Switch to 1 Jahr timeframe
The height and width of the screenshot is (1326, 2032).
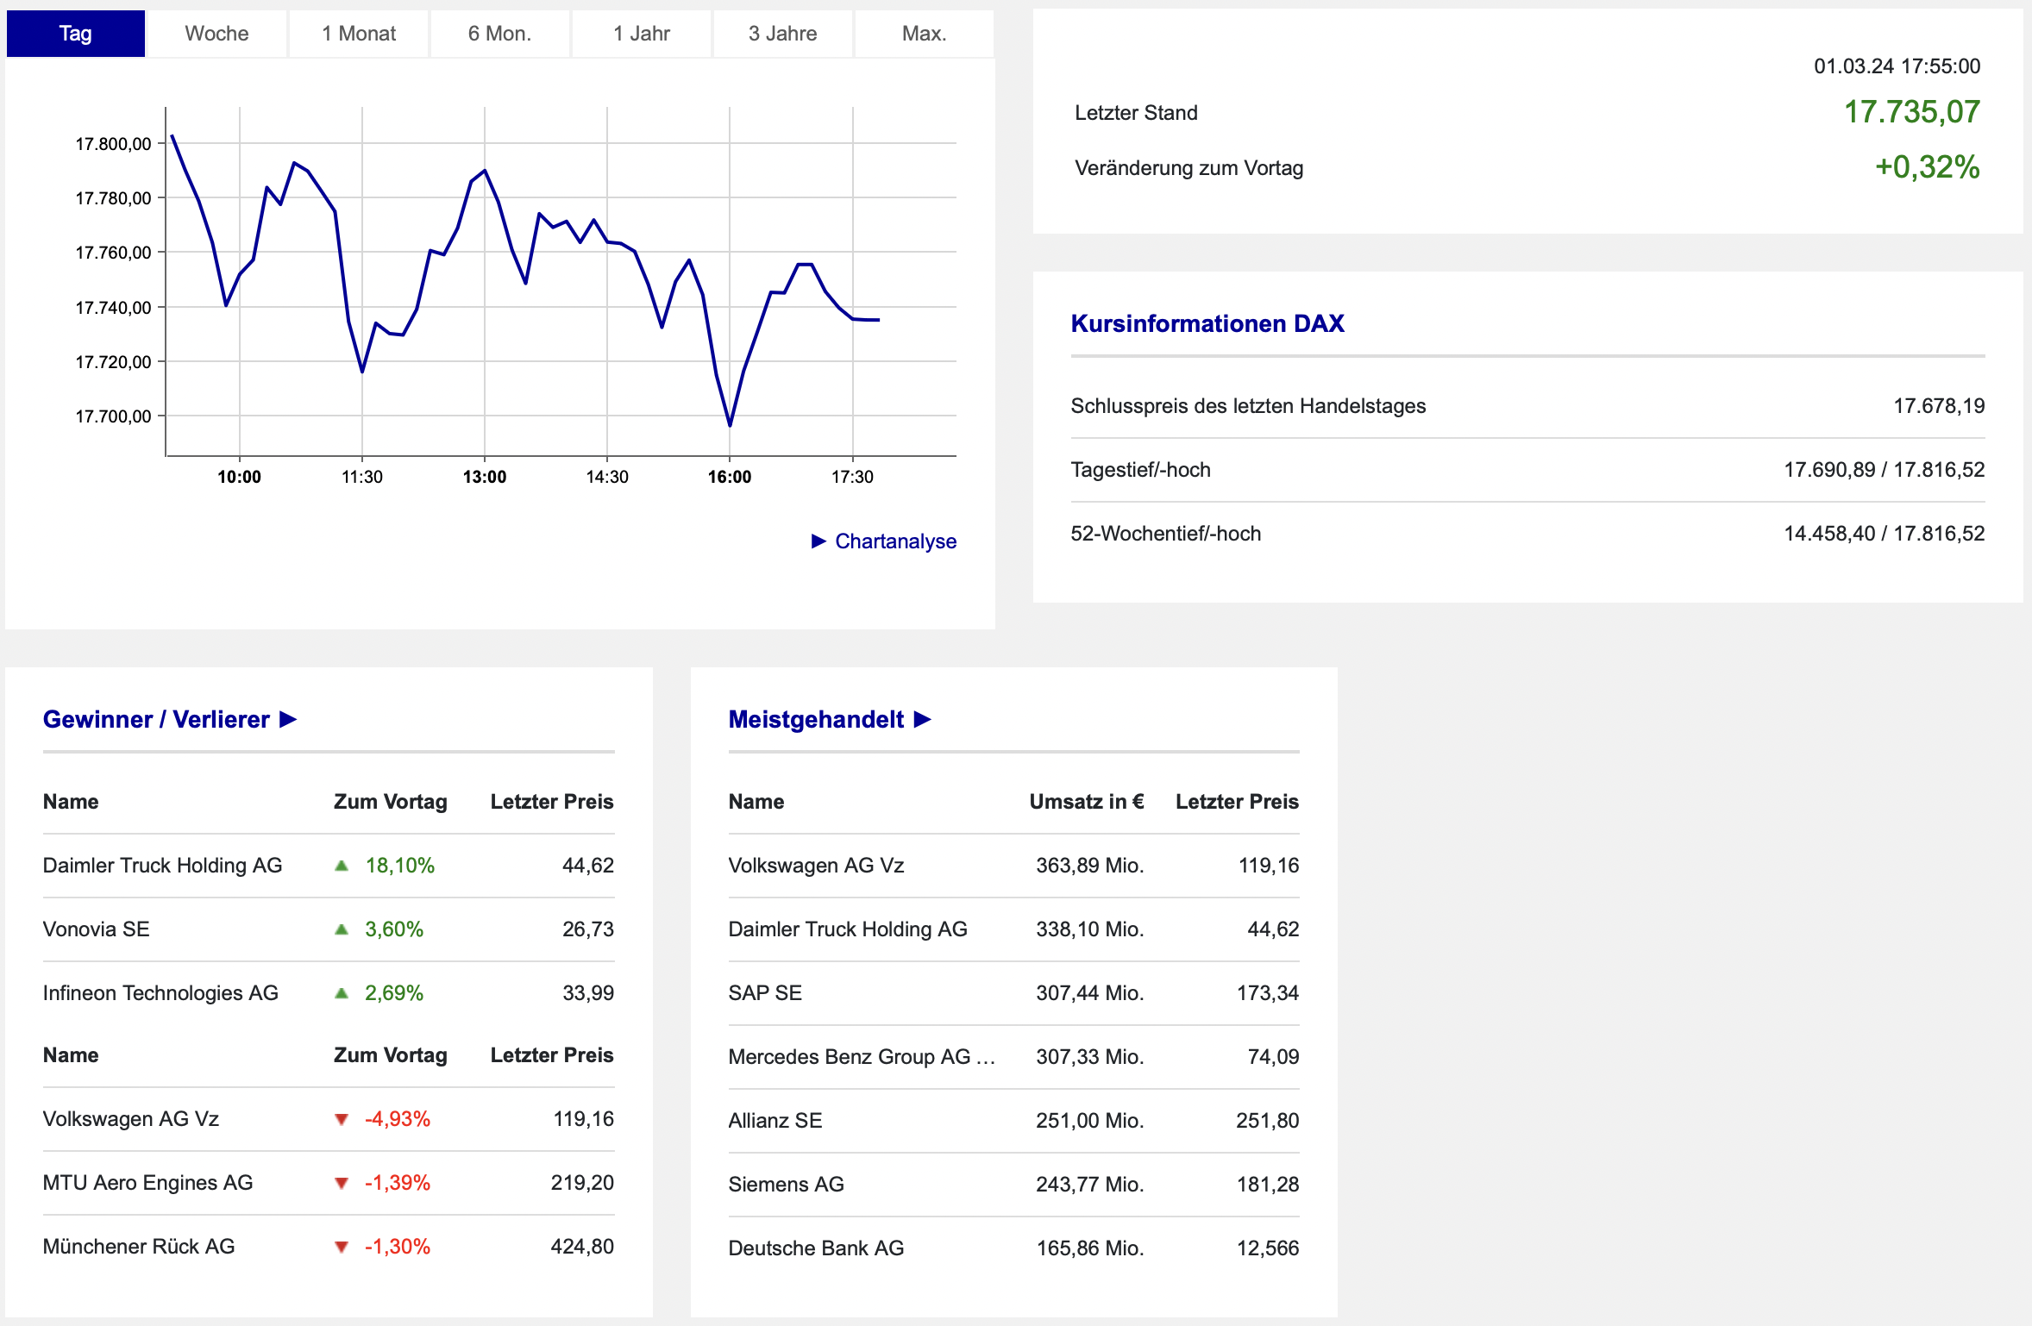point(642,34)
